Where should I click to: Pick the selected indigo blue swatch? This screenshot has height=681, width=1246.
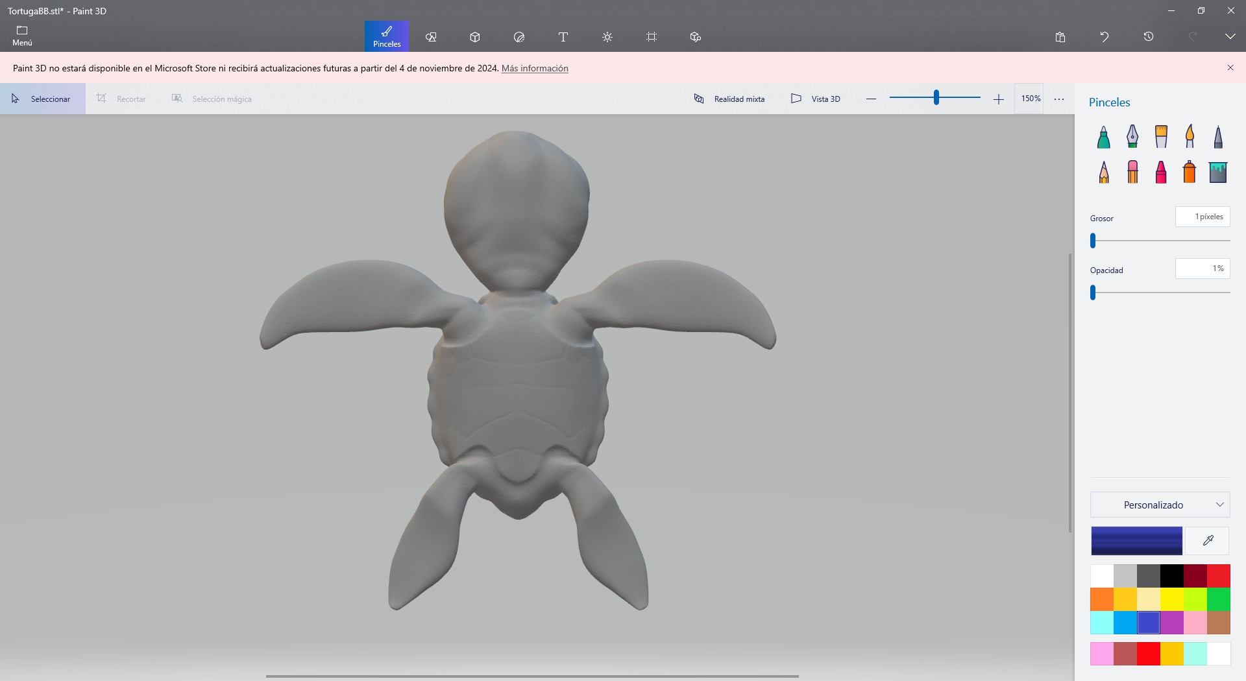[x=1149, y=623]
